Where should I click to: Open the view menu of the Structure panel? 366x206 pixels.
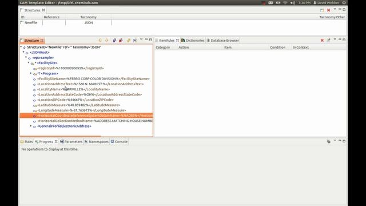pos(141,39)
